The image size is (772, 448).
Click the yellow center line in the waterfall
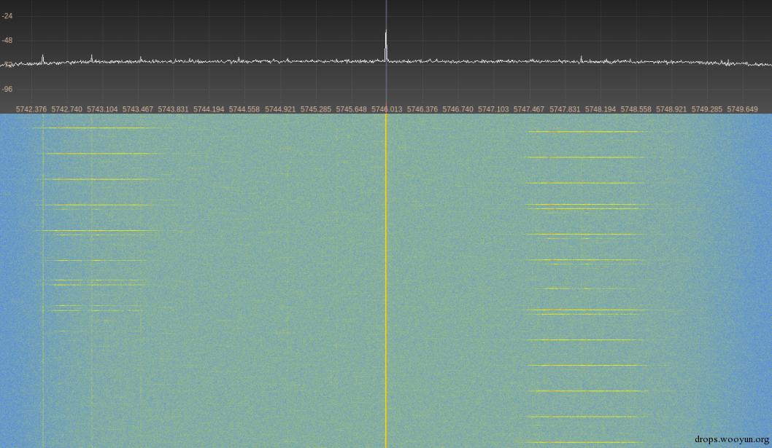coord(386,280)
